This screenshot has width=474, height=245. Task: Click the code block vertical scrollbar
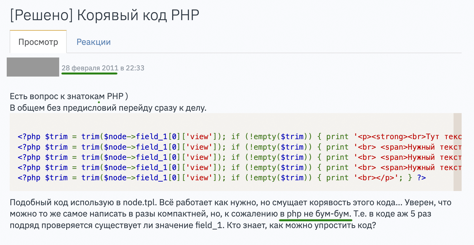[457, 152]
